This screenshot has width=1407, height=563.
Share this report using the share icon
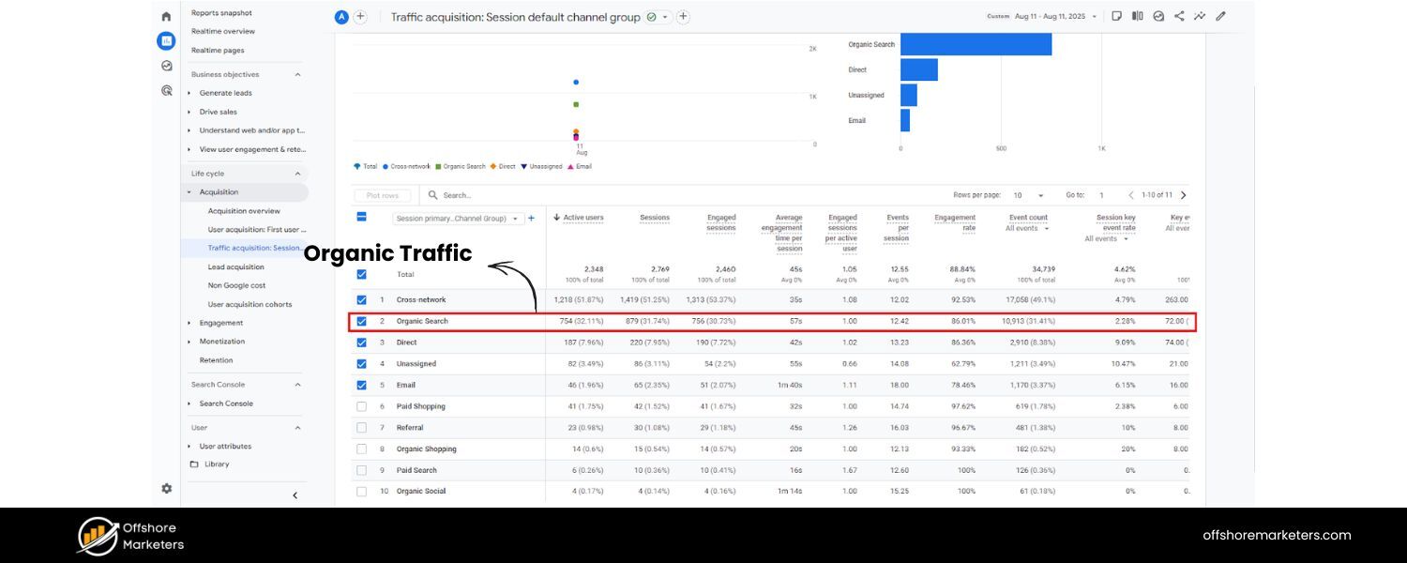click(1179, 16)
